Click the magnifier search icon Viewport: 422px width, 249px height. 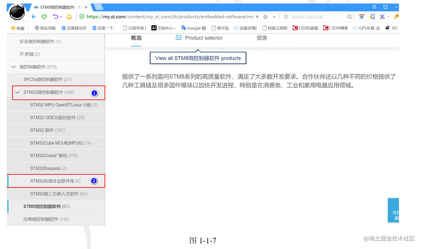tap(349, 17)
